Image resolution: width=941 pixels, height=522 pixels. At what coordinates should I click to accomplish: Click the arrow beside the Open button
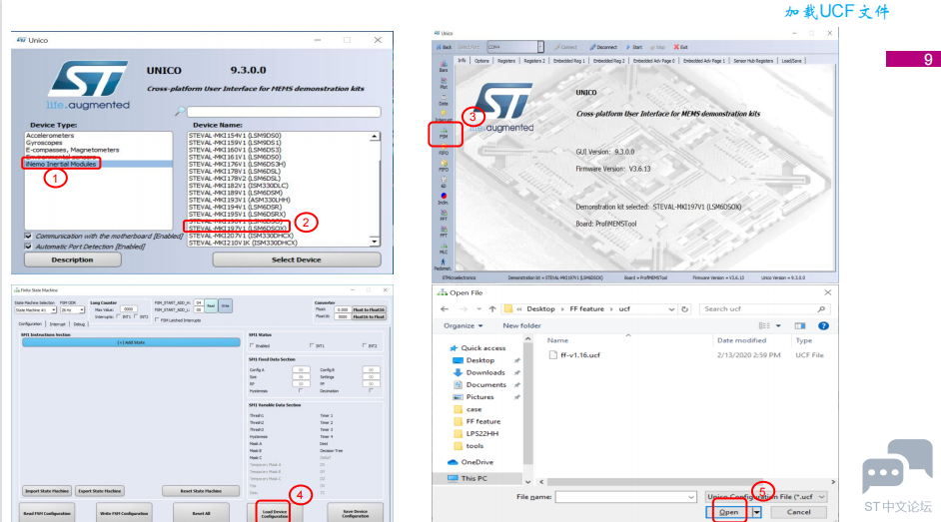tap(757, 512)
